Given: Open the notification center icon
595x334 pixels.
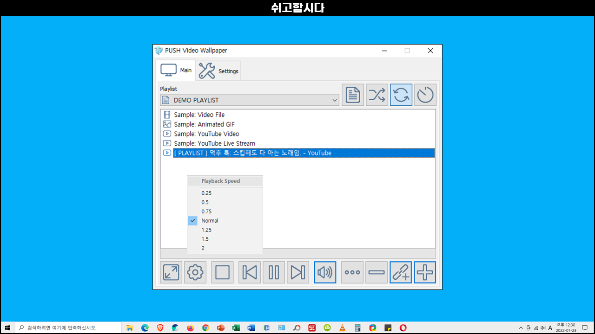Looking at the screenshot, I should point(585,328).
